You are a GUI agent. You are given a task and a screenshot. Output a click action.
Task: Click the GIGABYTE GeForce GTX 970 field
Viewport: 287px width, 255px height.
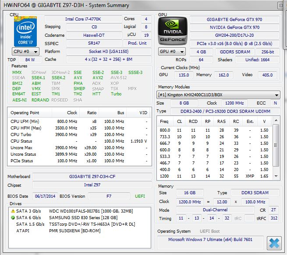click(x=234, y=20)
